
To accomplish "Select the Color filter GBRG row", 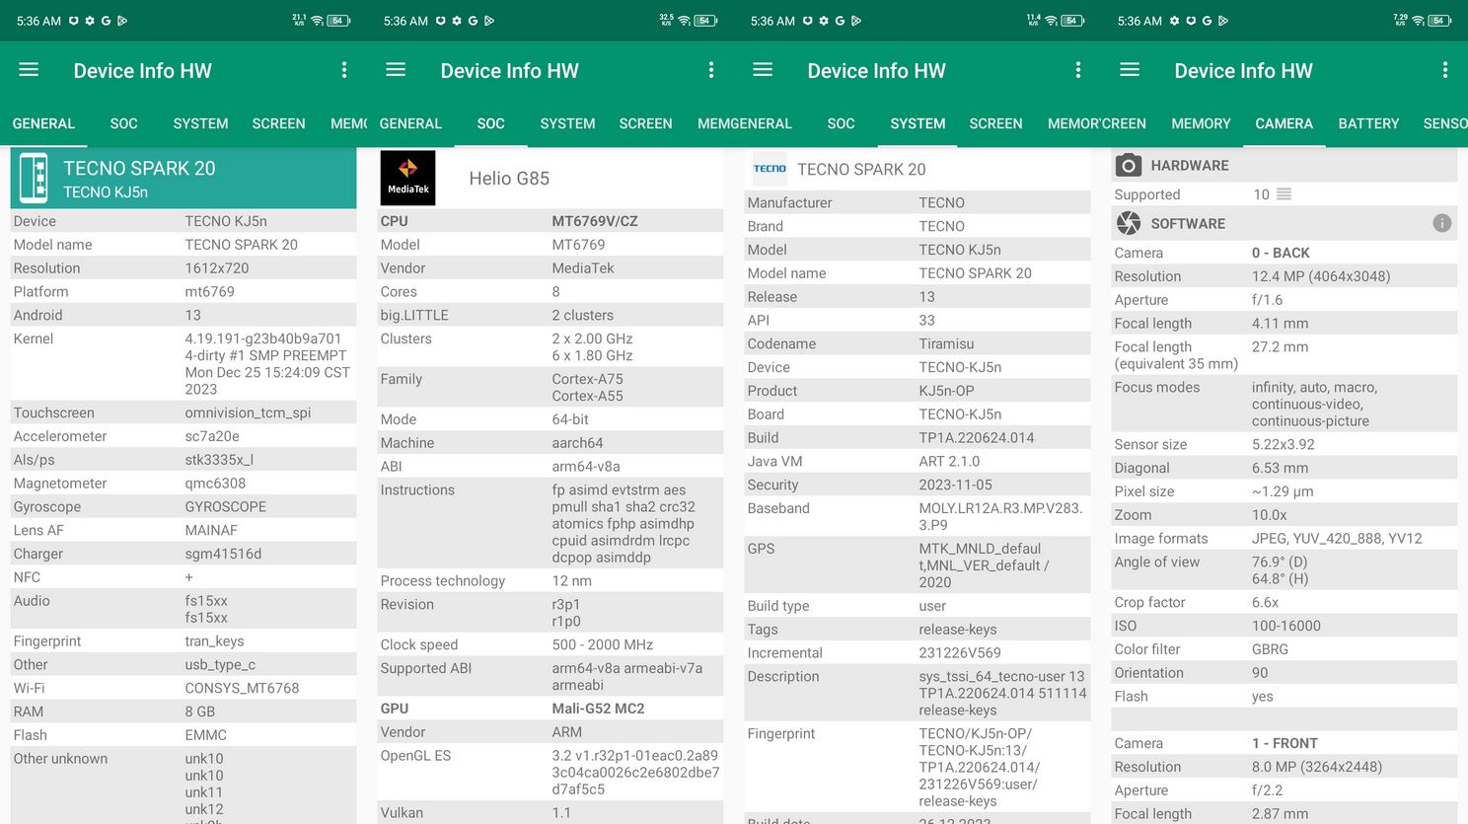I will tap(1284, 649).
